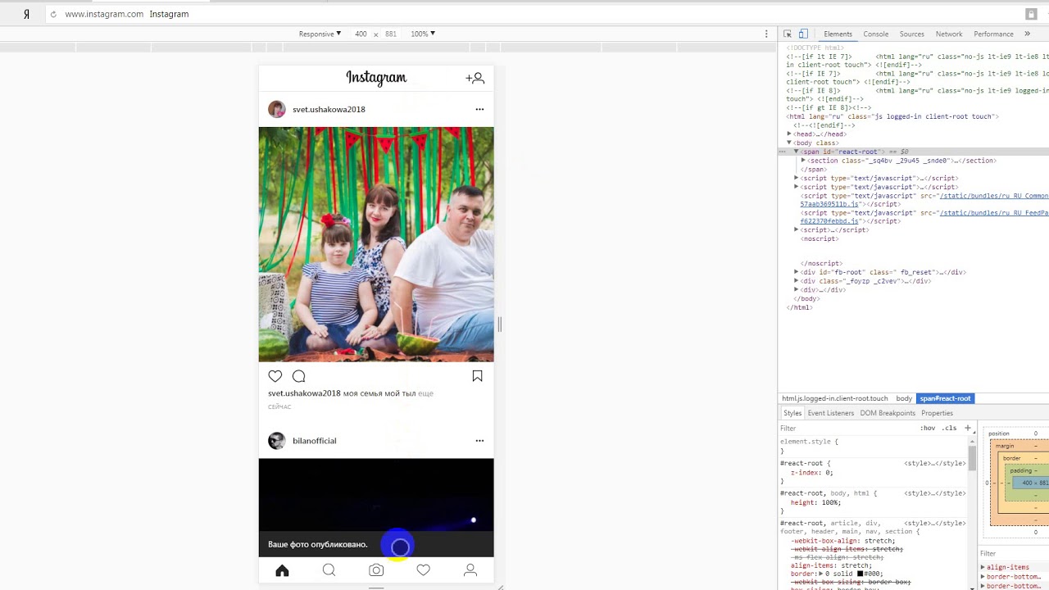
Task: Open the search magnifier in Instagram's bottom bar
Action: [x=329, y=570]
